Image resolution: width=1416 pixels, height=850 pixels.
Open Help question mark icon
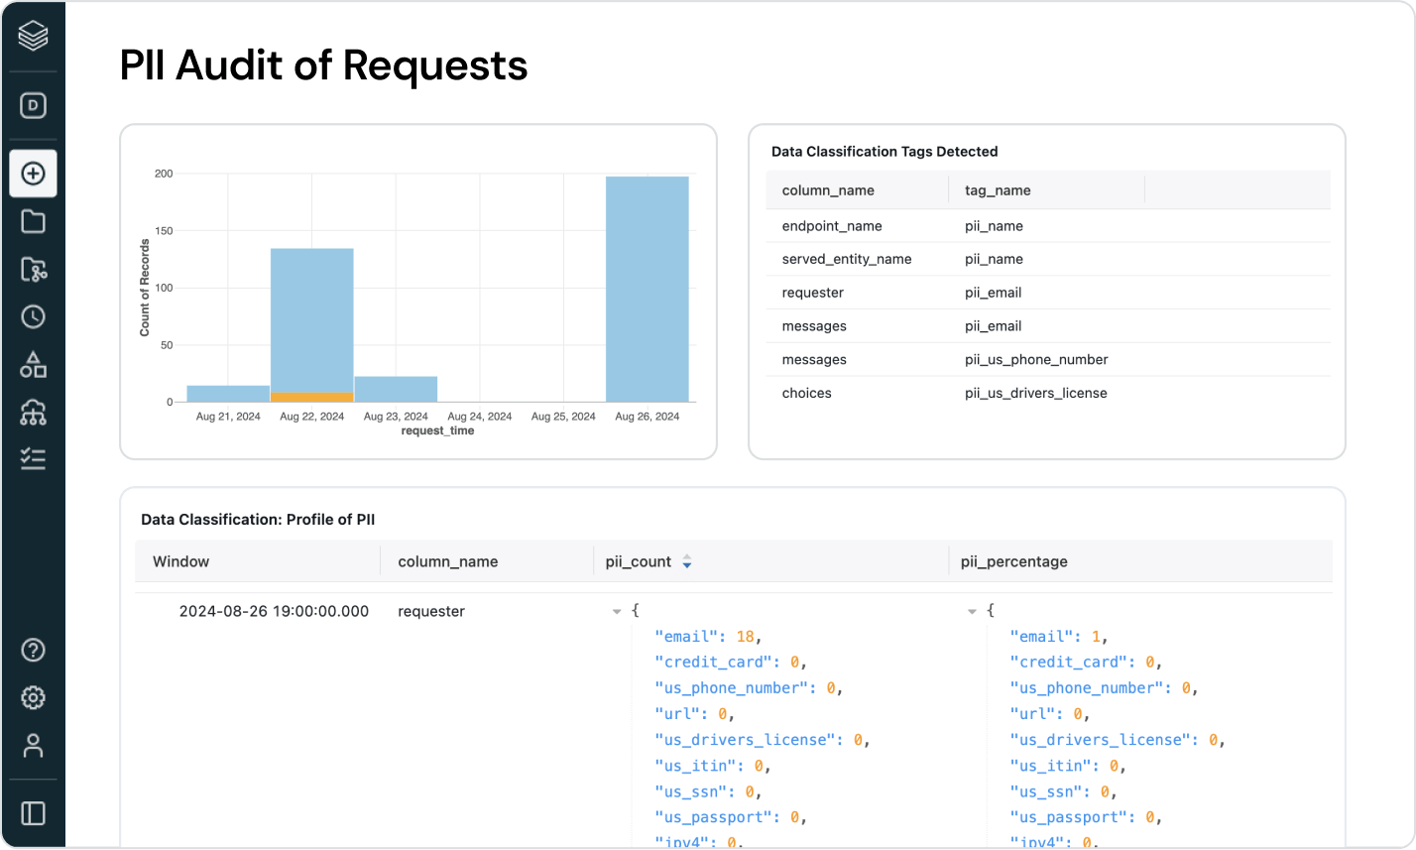pyautogui.click(x=33, y=650)
